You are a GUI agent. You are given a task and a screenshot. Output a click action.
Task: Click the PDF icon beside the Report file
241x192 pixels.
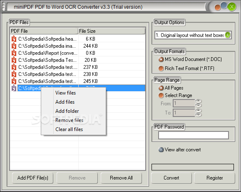click(x=14, y=53)
